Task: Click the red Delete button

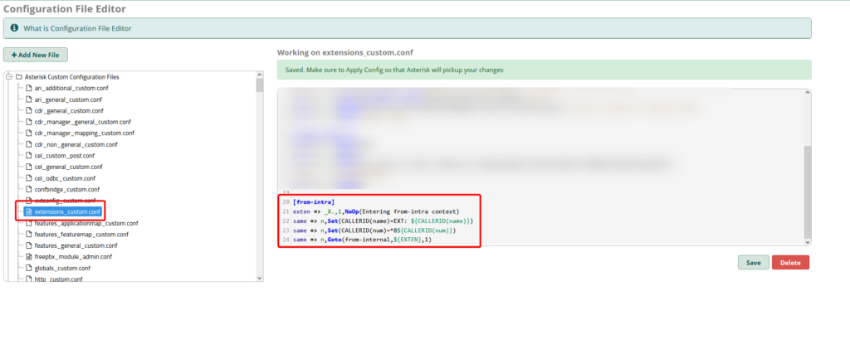Action: 790,263
